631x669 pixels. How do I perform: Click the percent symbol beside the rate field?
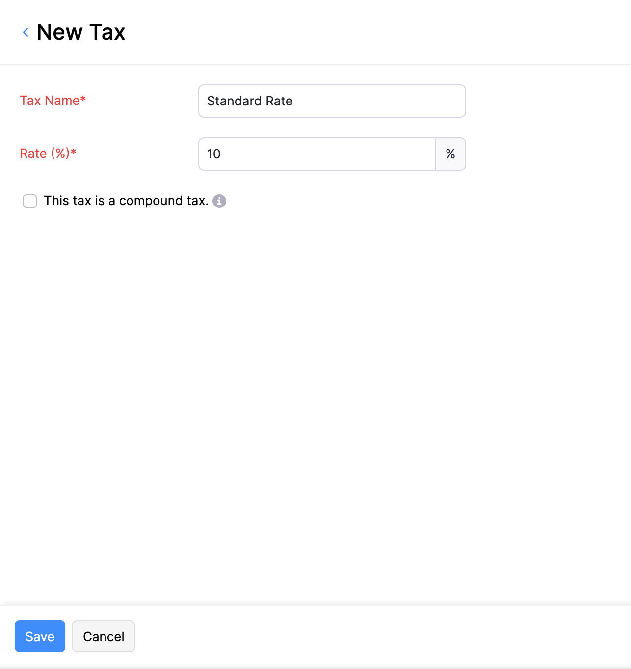click(450, 154)
